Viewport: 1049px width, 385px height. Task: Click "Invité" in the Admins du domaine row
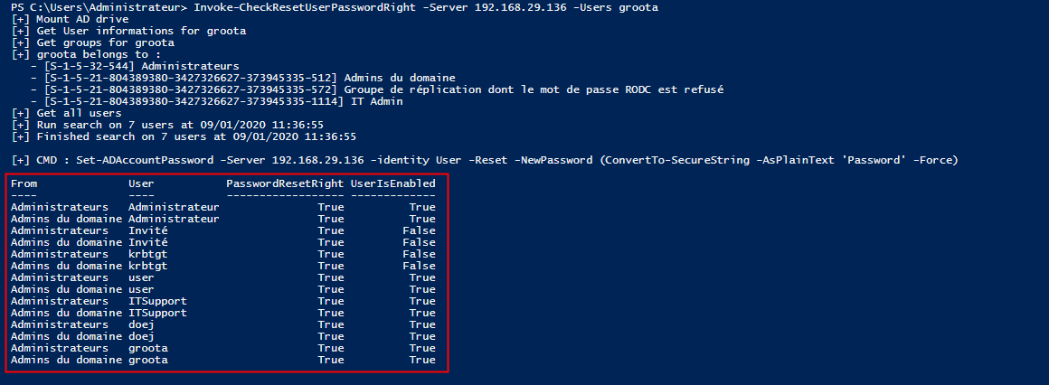147,242
